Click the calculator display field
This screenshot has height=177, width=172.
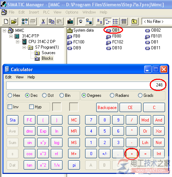(86, 85)
